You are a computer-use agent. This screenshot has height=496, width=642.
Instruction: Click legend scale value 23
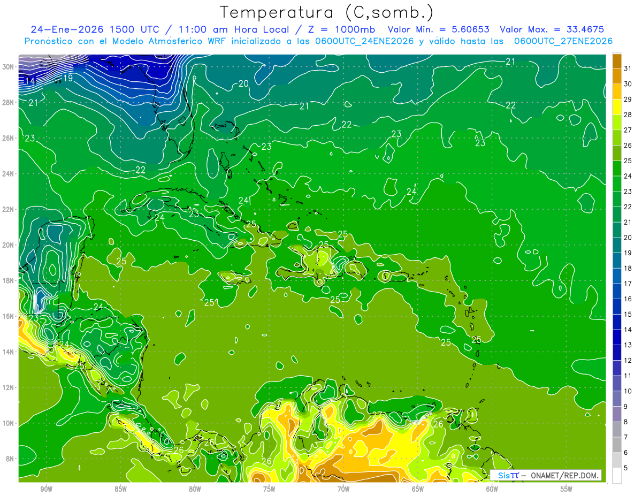[x=628, y=192]
